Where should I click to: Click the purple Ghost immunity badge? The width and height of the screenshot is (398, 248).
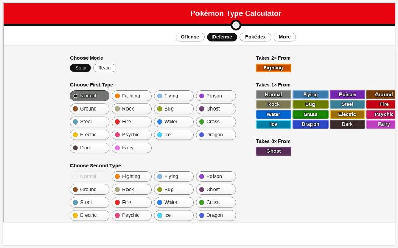tap(273, 151)
